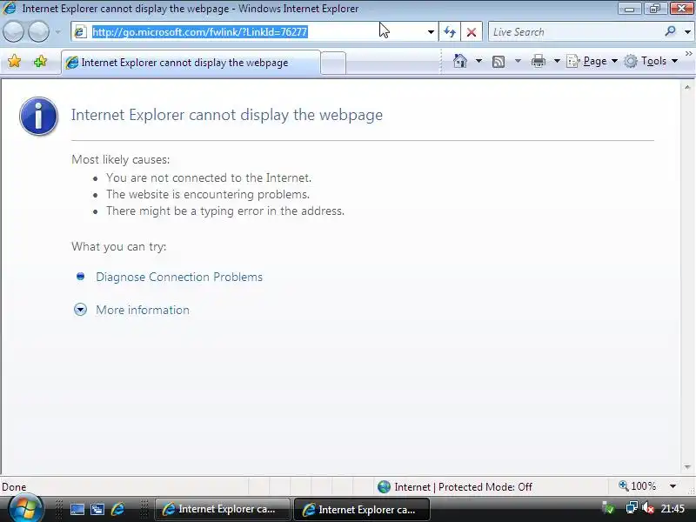
Task: Click the green tray icon with checkmark
Action: 607,508
